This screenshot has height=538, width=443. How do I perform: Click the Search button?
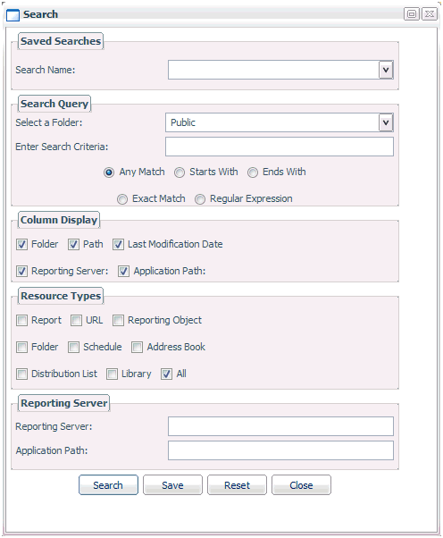pos(108,484)
